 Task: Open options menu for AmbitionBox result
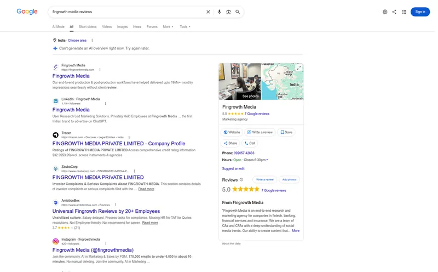[116, 205]
